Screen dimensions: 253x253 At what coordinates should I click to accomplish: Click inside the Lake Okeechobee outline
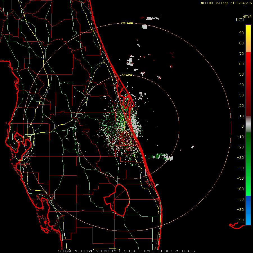coord(120,200)
